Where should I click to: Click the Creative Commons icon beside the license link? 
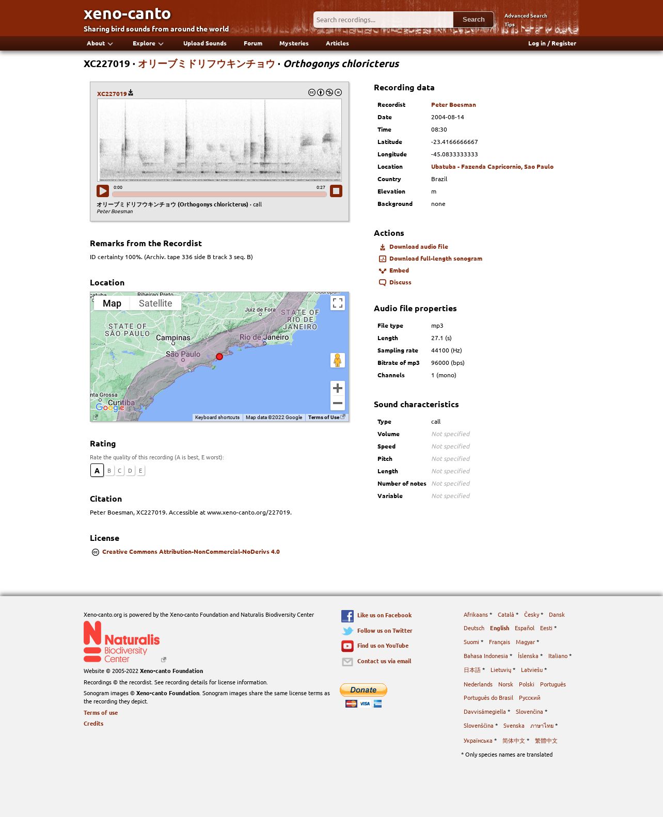click(96, 552)
